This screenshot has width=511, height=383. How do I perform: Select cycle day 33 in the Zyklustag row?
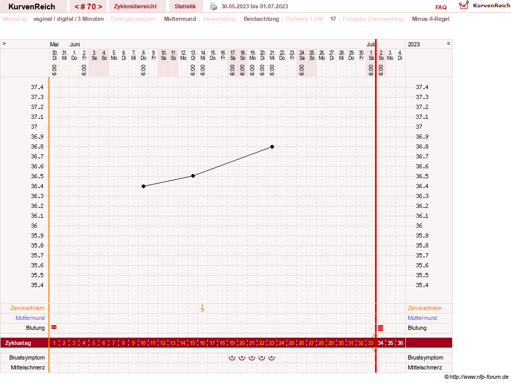click(370, 343)
